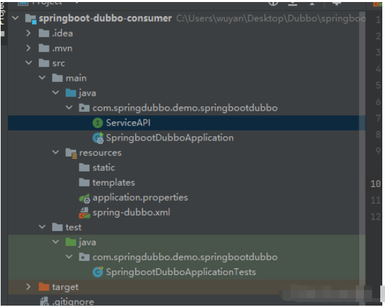385x307 pixels.
Task: Select SpringbootDubboApplicationTests file
Action: [x=181, y=272]
